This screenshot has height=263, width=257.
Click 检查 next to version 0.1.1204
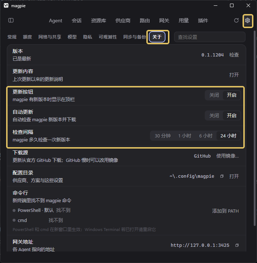(x=234, y=55)
